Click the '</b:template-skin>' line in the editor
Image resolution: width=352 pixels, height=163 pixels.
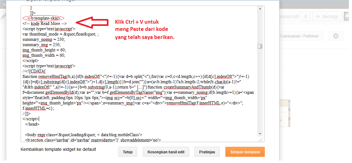[x=43, y=18]
